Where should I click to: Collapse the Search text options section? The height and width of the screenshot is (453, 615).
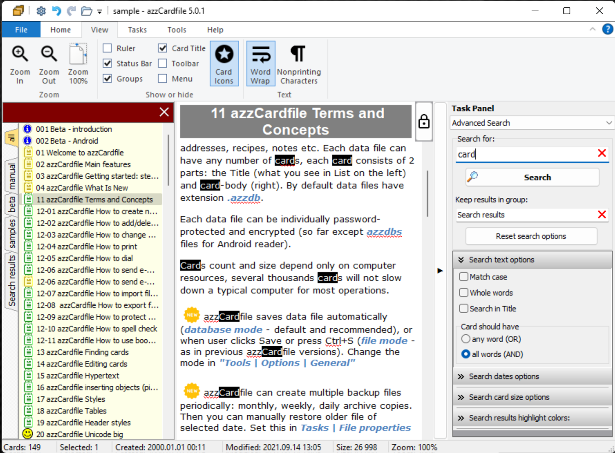click(x=533, y=260)
